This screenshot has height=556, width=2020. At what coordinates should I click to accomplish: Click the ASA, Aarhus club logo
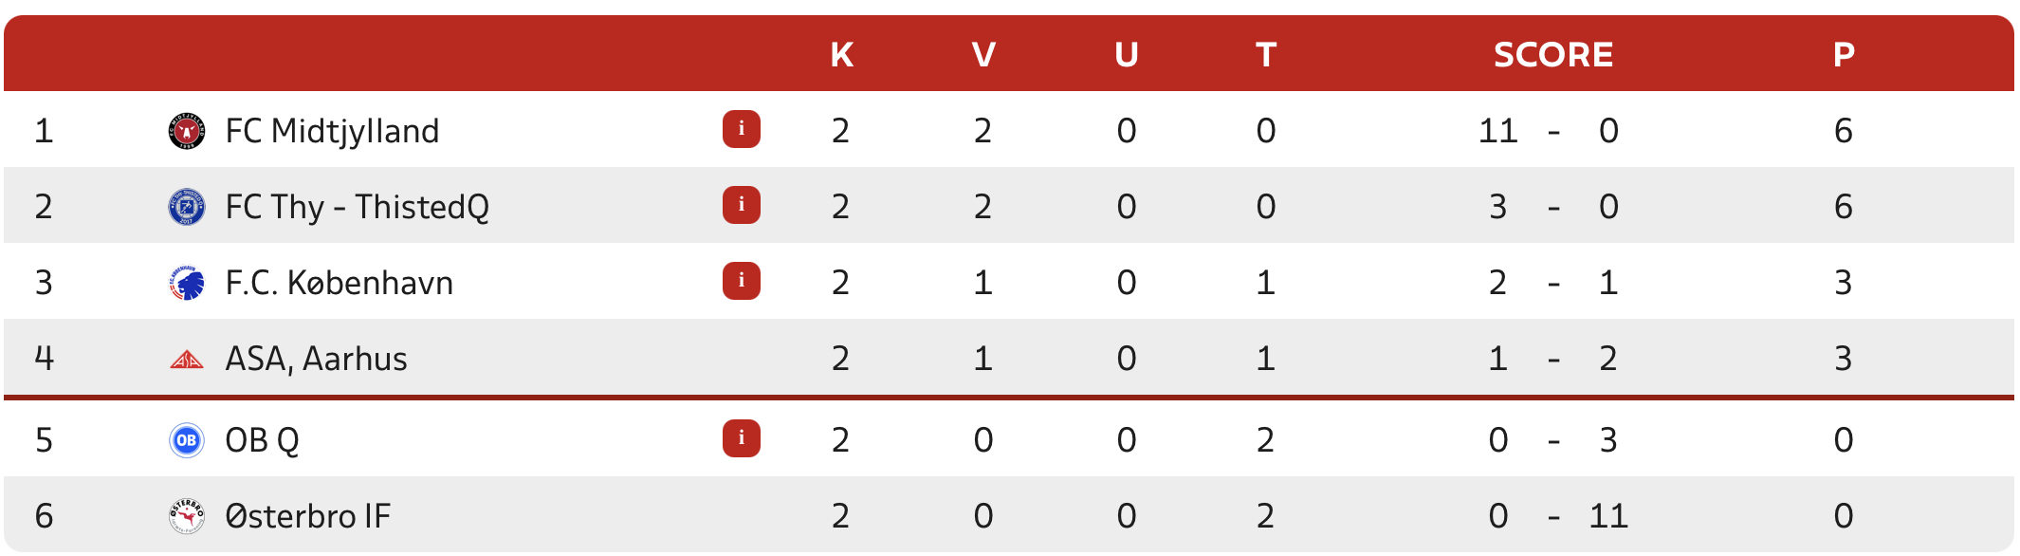[187, 360]
